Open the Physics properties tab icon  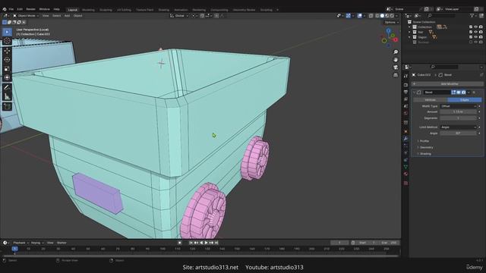click(x=406, y=153)
